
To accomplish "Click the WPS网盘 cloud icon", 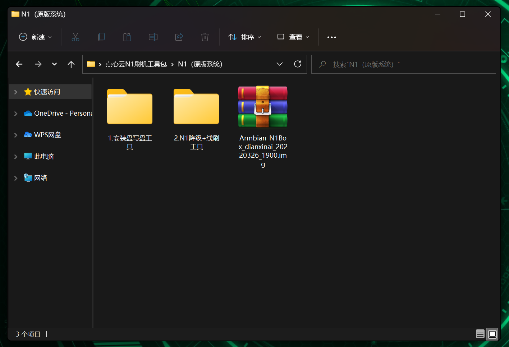I will click(x=28, y=135).
